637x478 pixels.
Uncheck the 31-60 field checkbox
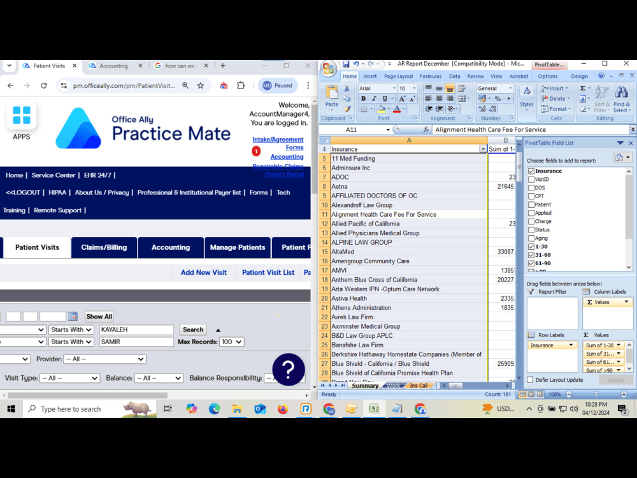531,255
